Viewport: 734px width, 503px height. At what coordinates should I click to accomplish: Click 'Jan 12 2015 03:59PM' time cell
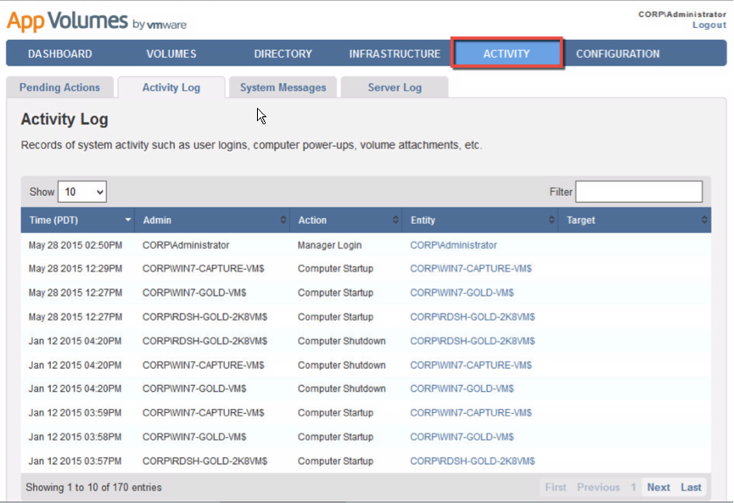(x=75, y=413)
